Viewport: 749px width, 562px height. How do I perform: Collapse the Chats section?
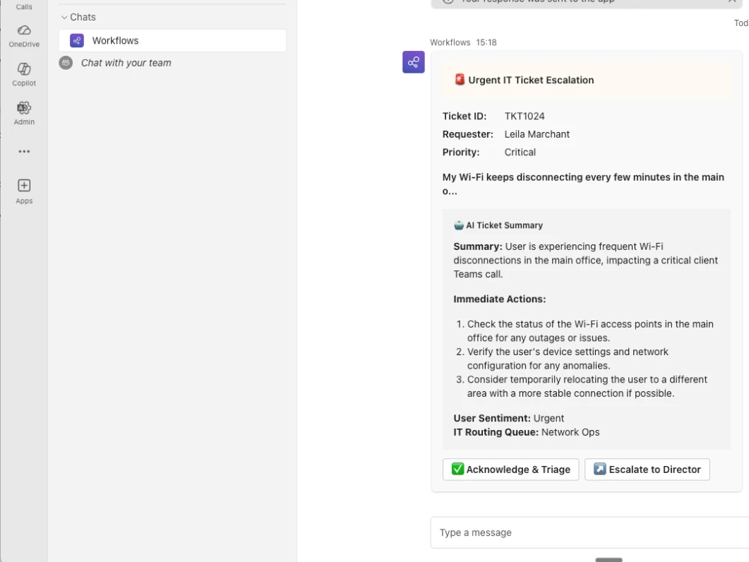(x=64, y=17)
